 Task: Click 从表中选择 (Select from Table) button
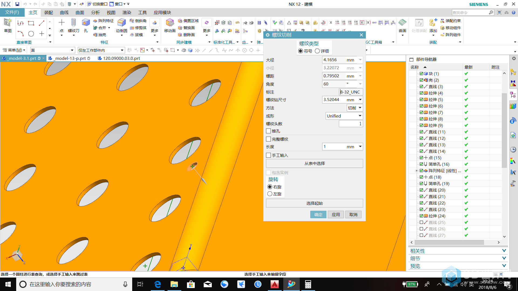(314, 163)
